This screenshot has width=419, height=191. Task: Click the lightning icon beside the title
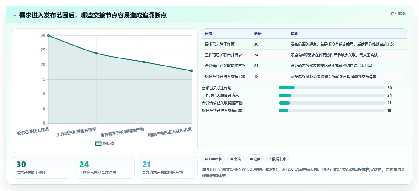pyautogui.click(x=14, y=15)
